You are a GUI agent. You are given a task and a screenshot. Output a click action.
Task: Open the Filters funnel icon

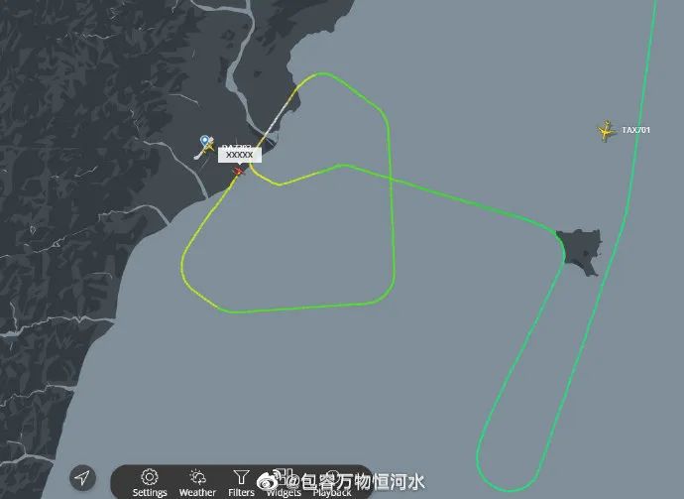(241, 477)
